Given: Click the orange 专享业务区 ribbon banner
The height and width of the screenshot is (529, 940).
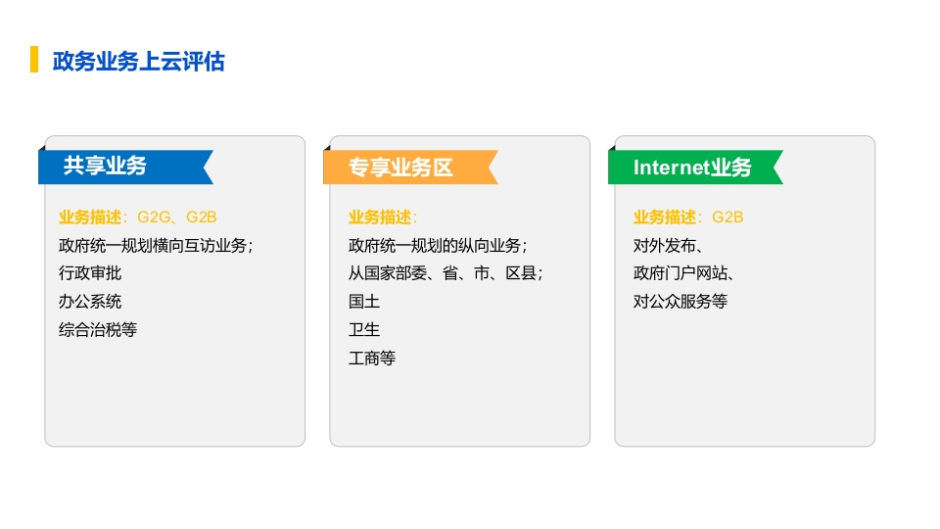Looking at the screenshot, I should (x=410, y=167).
